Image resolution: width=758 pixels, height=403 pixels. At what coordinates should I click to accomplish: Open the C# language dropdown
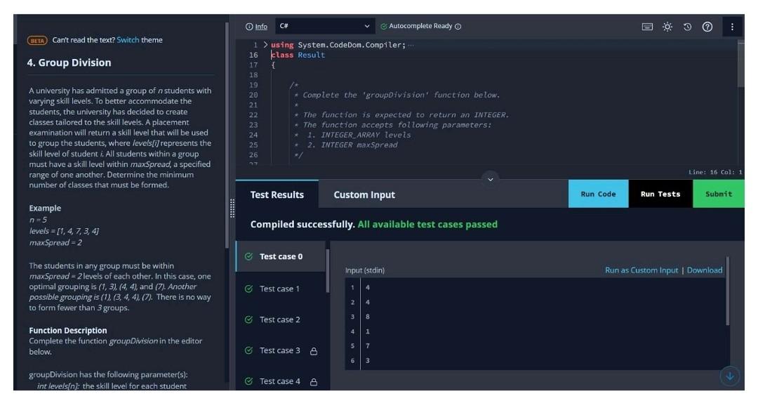point(325,26)
